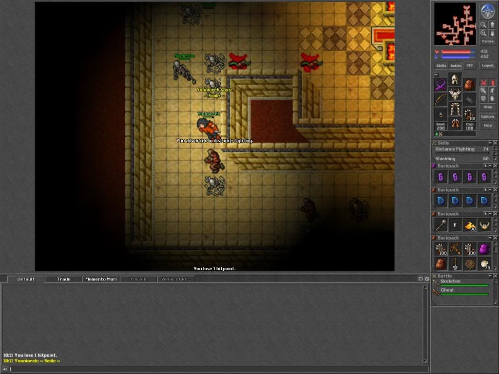Enable offensive fighting mode with crossed swords
Image resolution: width=499 pixels, height=374 pixels.
click(x=484, y=82)
